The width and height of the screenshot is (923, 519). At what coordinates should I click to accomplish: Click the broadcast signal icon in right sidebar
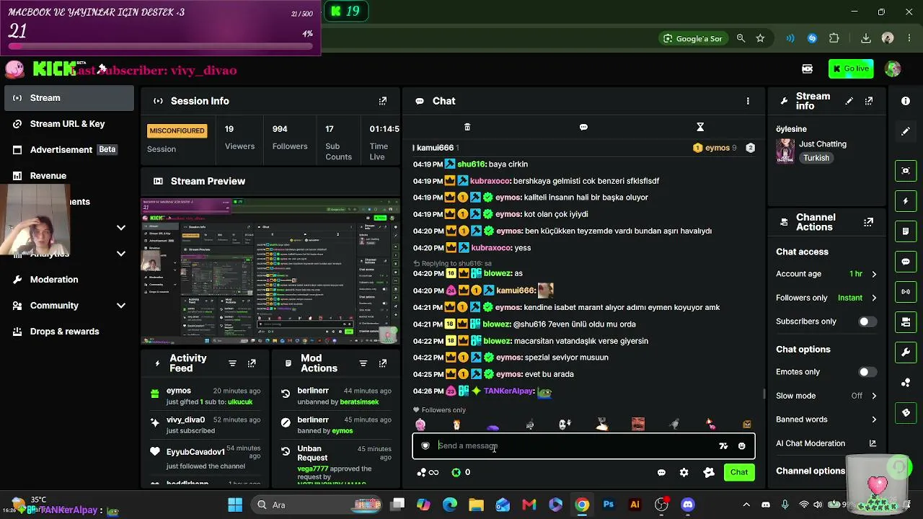click(x=906, y=292)
